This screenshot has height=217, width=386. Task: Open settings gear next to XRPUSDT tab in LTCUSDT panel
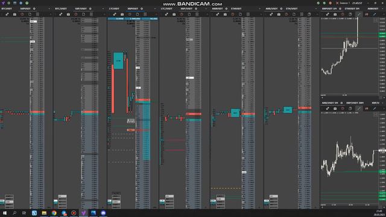[142, 8]
